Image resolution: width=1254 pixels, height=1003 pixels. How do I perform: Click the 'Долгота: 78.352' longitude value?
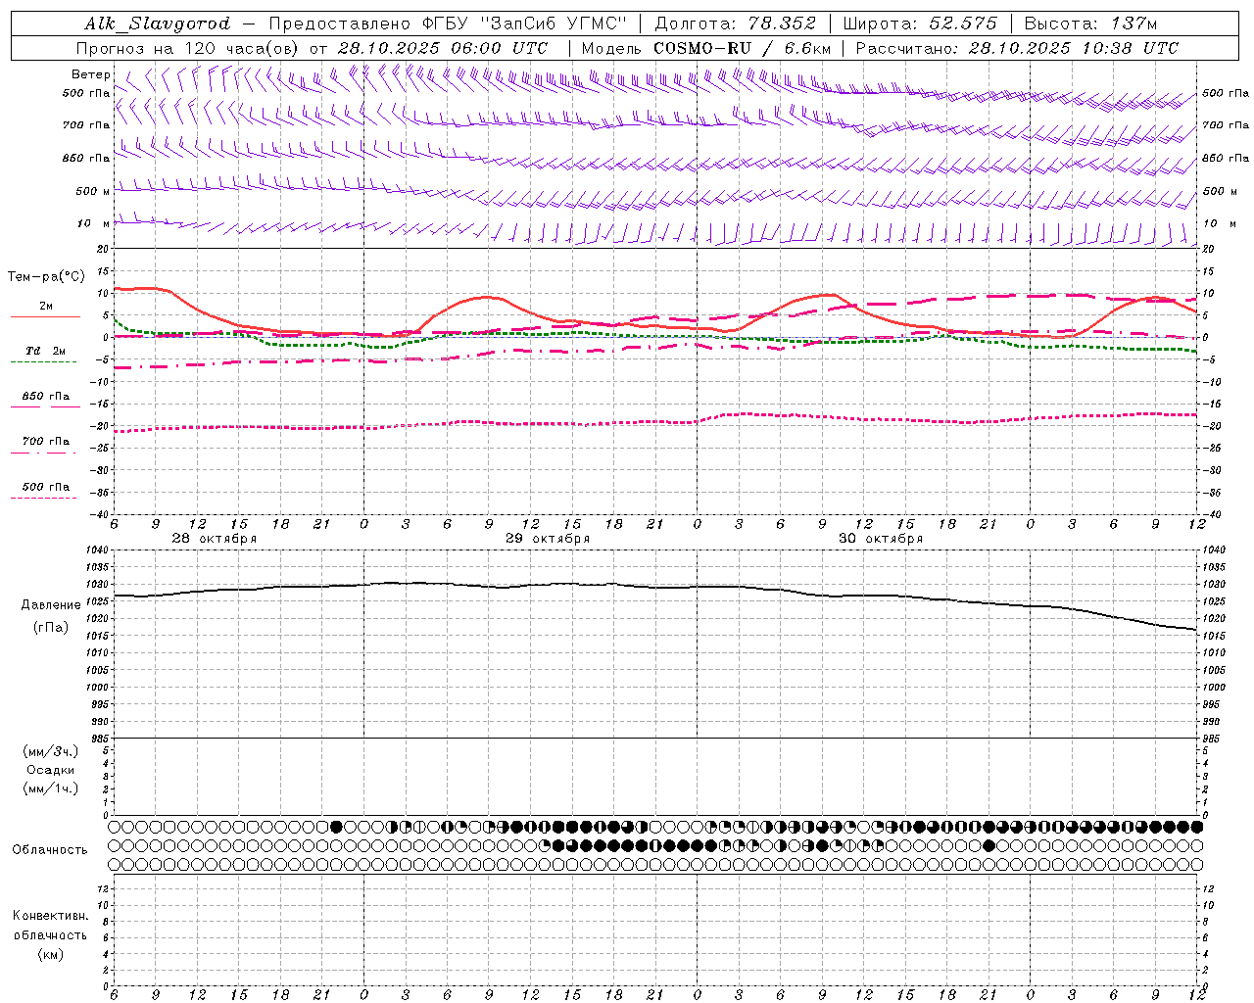tap(735, 24)
